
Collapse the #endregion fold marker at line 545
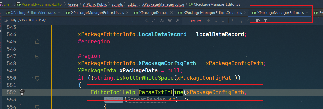(37, 42)
